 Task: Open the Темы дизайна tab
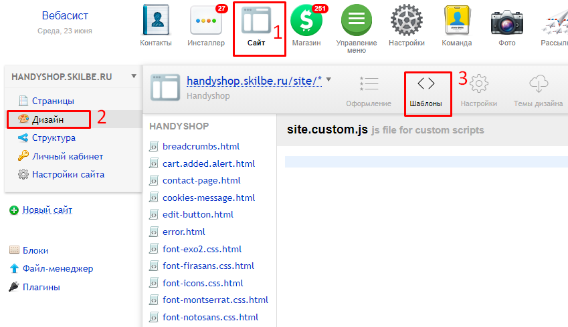point(538,91)
